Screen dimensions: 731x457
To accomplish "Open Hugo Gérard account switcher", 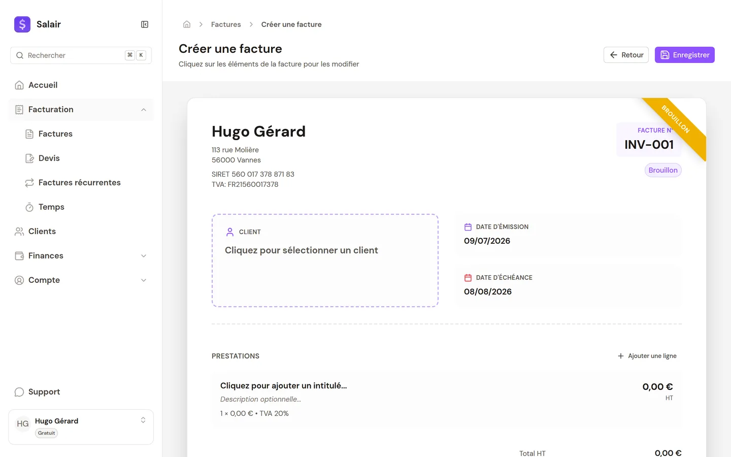I will pyautogui.click(x=81, y=427).
